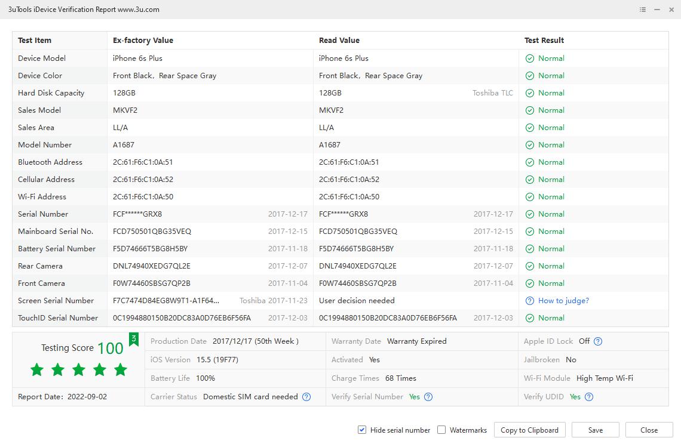Click the help icon beside Apple ID Lock

coord(598,341)
